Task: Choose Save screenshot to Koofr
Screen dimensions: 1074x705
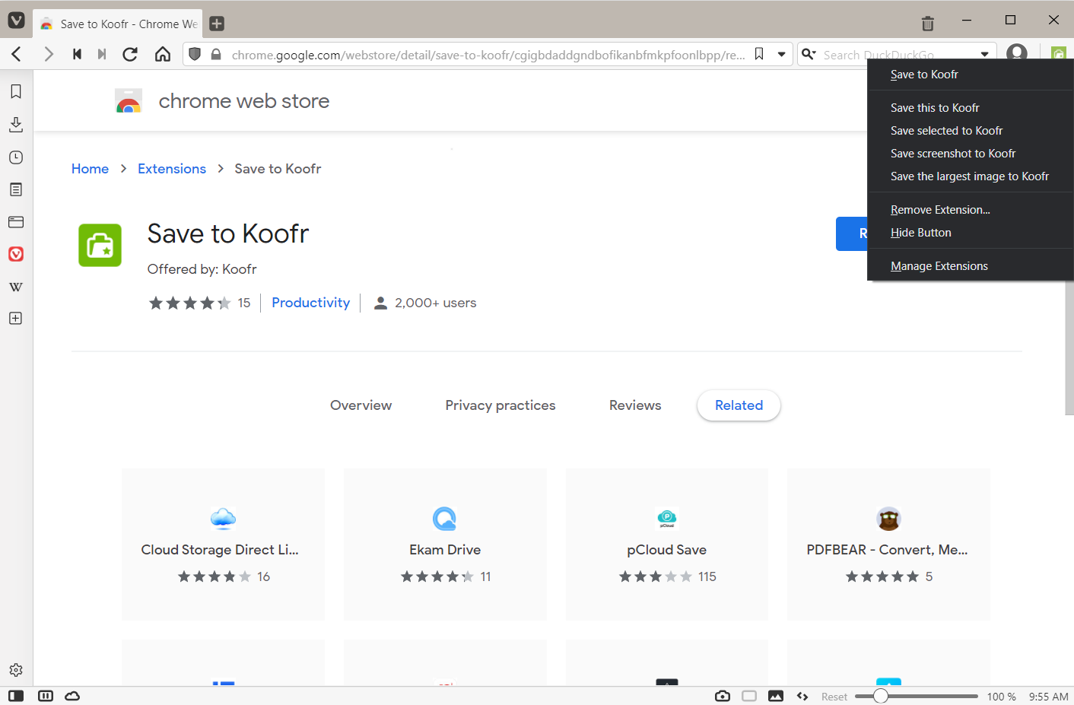Action: [x=971, y=154]
